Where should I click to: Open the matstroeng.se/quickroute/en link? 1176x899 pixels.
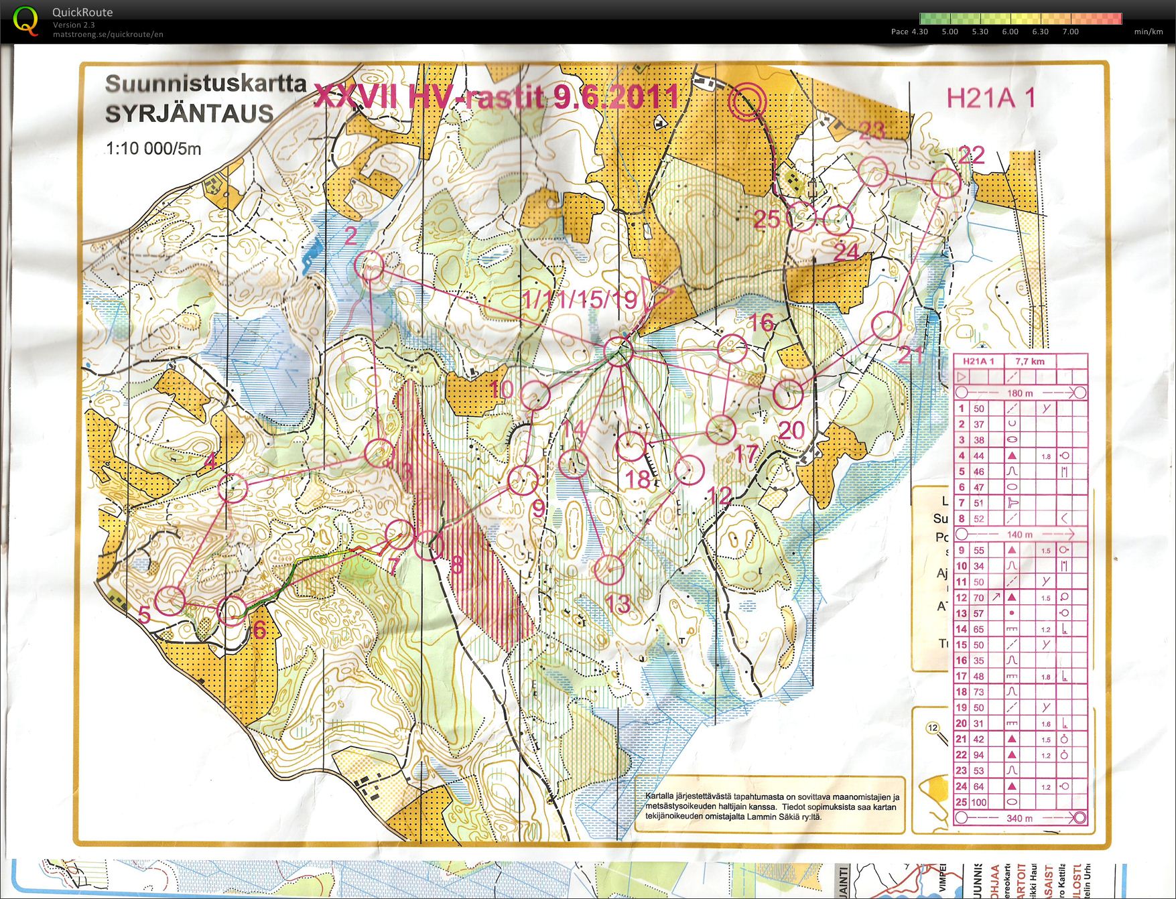point(108,34)
